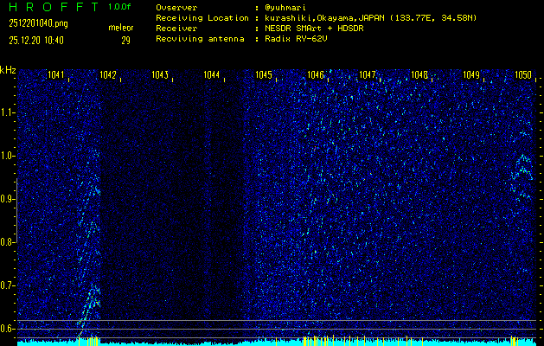Click the 1048 time marker
Viewport: 544px width, 346px height.
point(419,75)
